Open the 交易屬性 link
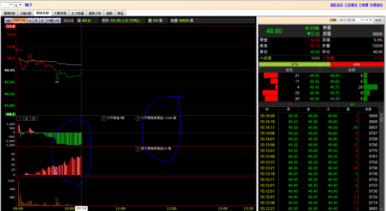The width and height of the screenshot is (386, 211). (x=351, y=5)
